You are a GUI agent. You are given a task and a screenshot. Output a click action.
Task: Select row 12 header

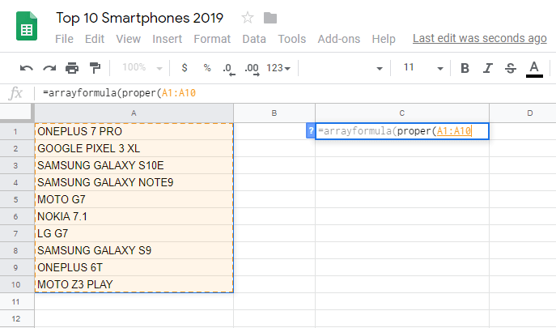(x=17, y=318)
